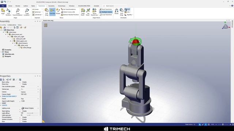Activate Free Drag in Move group
This screenshot has width=234, height=131.
[x=46, y=12]
